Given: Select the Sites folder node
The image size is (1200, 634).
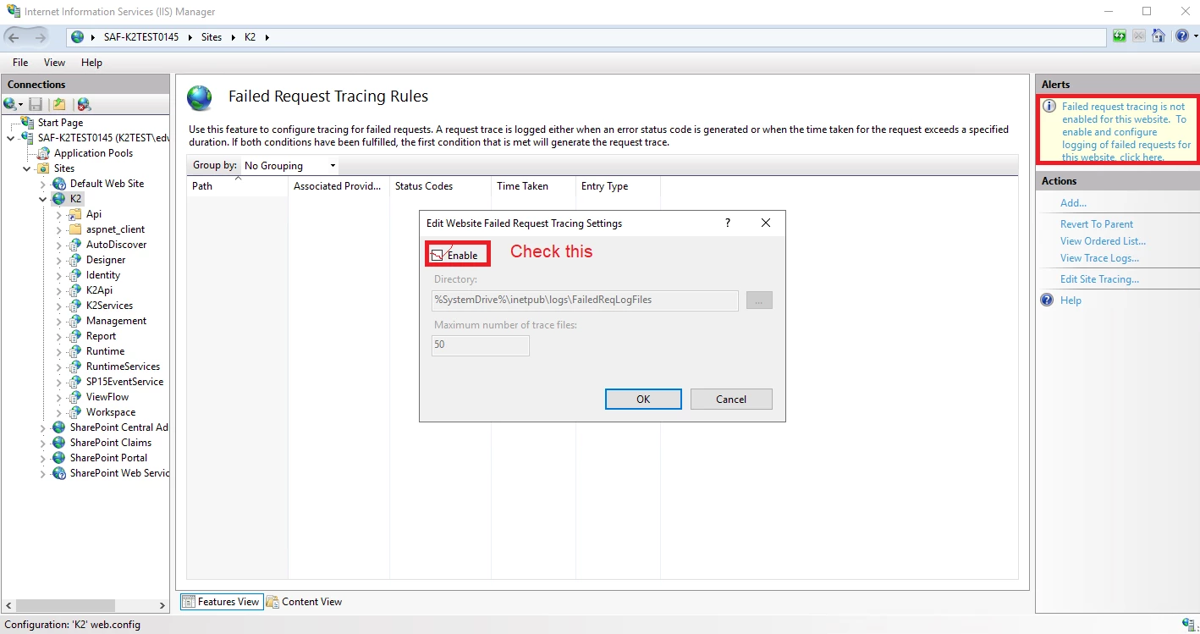Looking at the screenshot, I should tap(64, 168).
